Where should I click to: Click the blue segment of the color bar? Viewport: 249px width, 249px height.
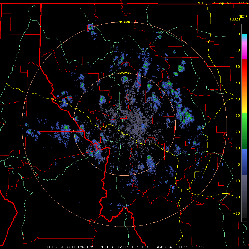tap(244, 162)
